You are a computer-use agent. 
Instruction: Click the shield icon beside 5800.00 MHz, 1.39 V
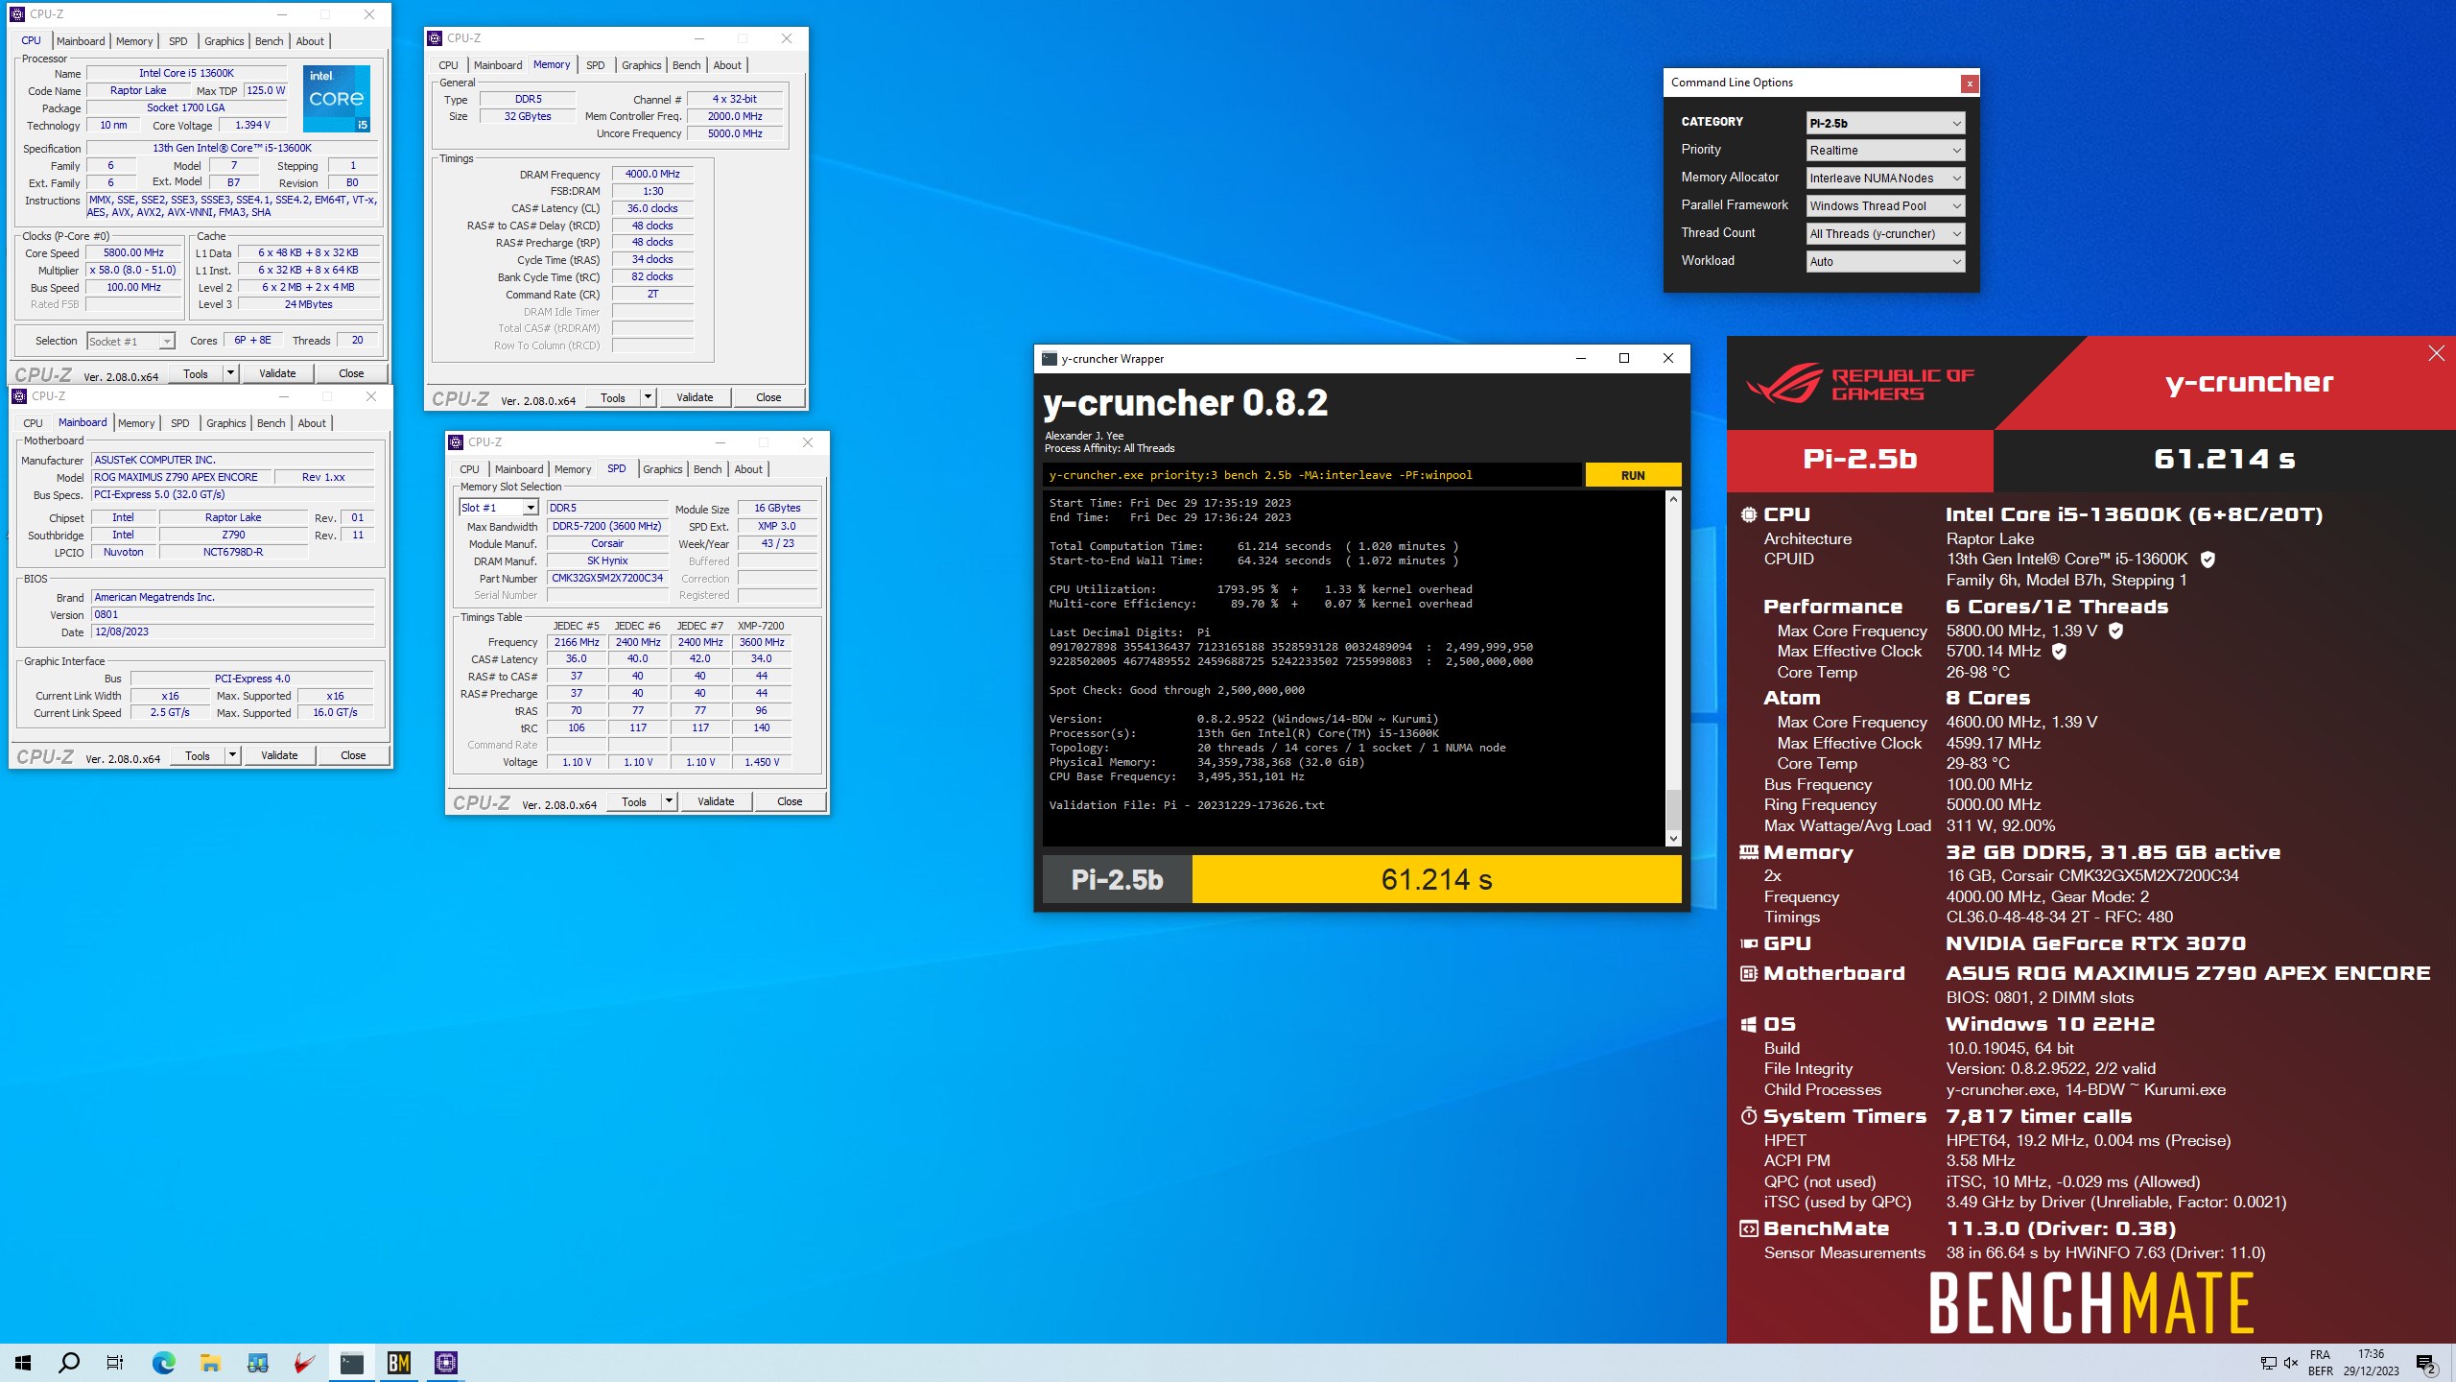[x=2115, y=631]
